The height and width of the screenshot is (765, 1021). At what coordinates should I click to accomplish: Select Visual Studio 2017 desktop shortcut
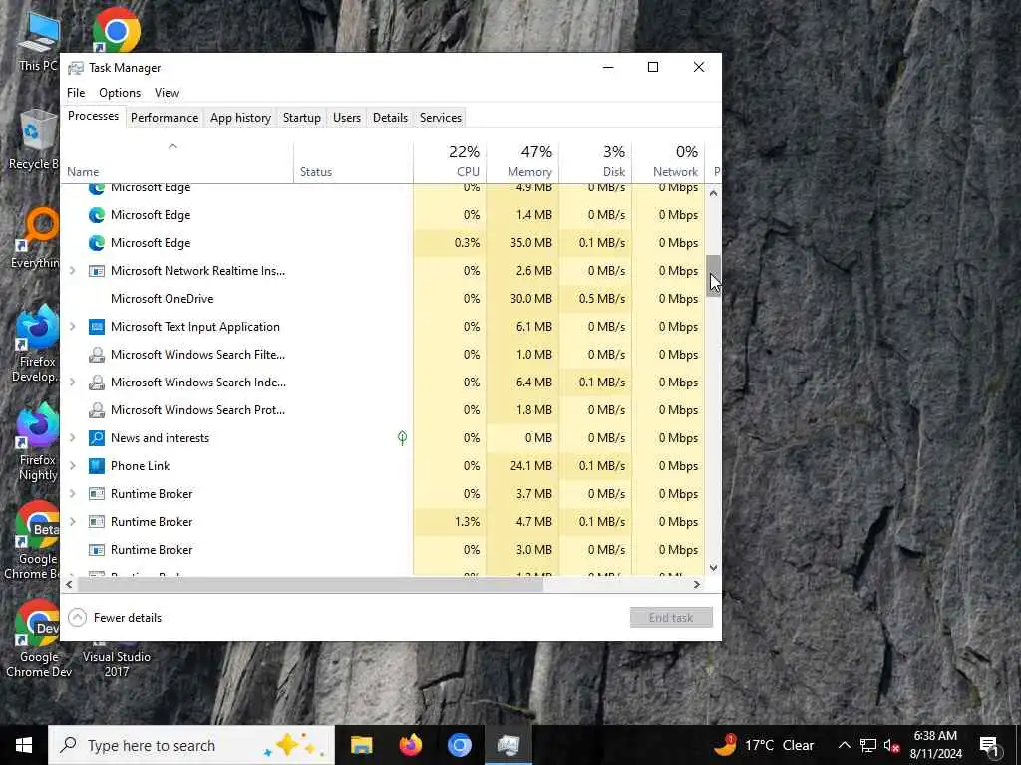point(116,664)
